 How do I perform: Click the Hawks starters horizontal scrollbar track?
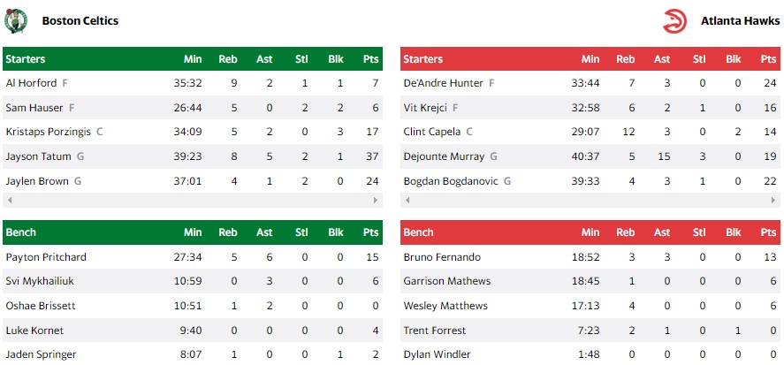(x=590, y=201)
